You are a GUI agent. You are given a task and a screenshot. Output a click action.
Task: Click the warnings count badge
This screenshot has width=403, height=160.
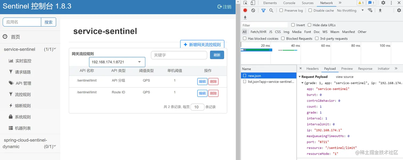point(361,3)
